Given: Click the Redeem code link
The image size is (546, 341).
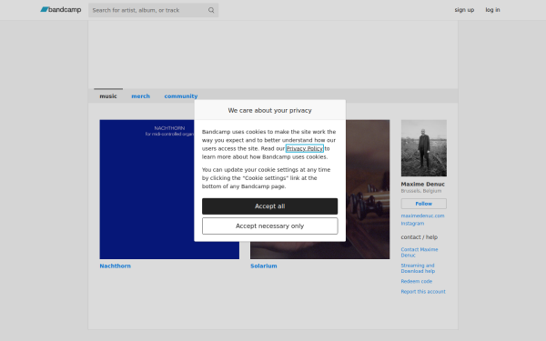Looking at the screenshot, I should pyautogui.click(x=417, y=281).
